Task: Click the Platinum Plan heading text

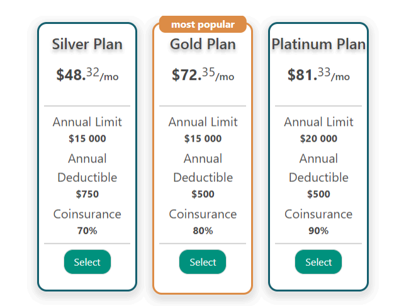Action: (x=318, y=44)
